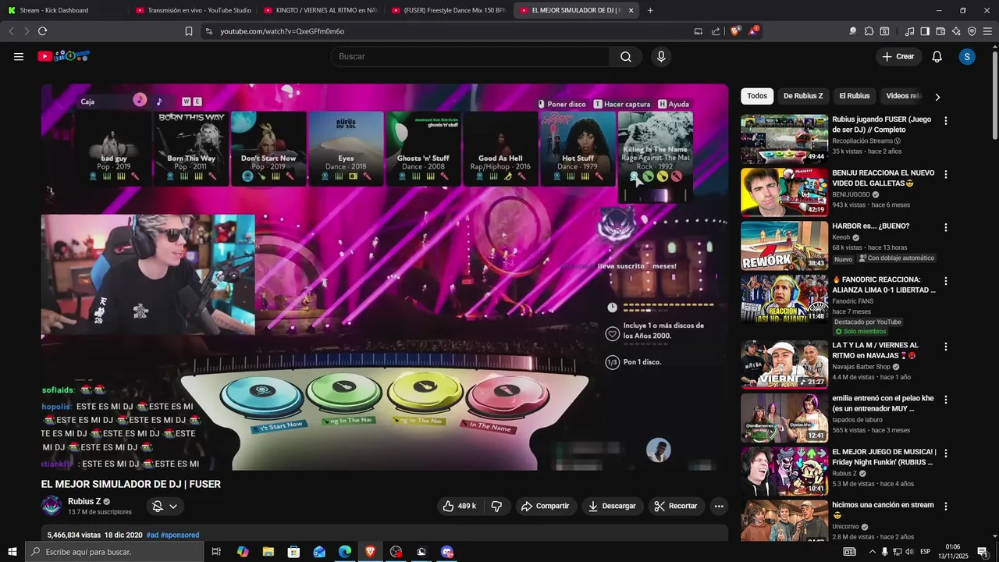Open Windows Start menu

click(x=12, y=552)
